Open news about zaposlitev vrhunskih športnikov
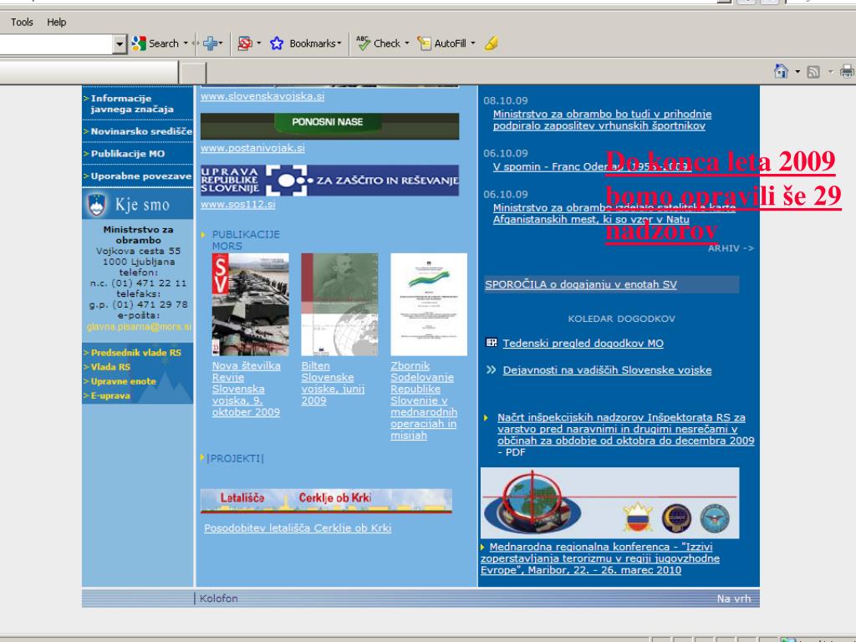The image size is (856, 642). click(602, 120)
